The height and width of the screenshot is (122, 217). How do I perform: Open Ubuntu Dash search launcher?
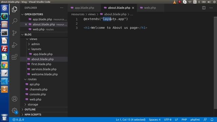coord(4,8)
